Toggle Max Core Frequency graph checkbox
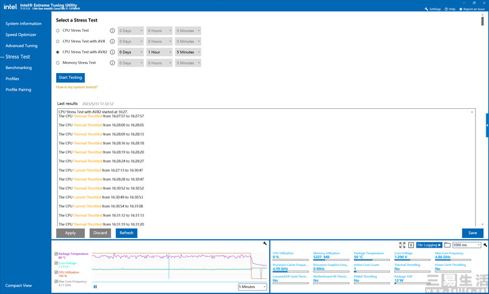Screen dimensions: 489x294 click(56, 282)
